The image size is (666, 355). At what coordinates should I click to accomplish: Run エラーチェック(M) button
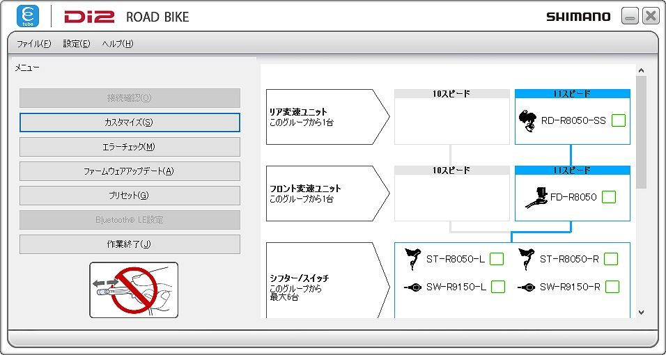pos(130,147)
